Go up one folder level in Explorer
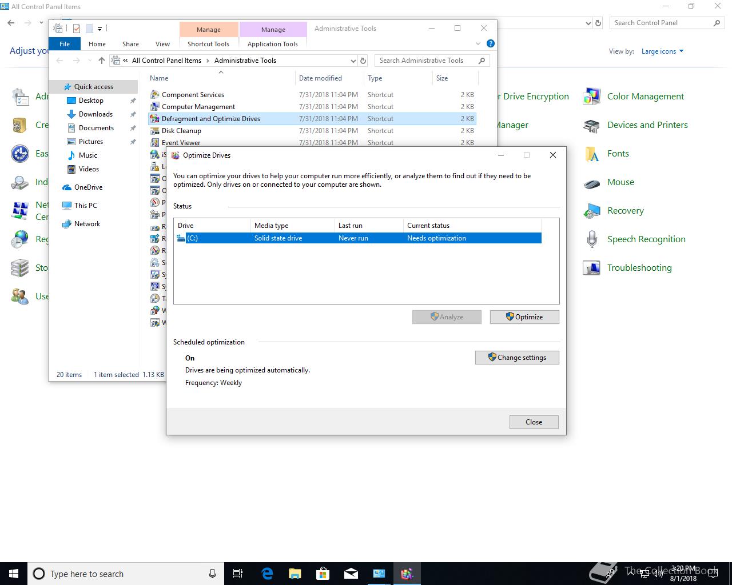 102,61
